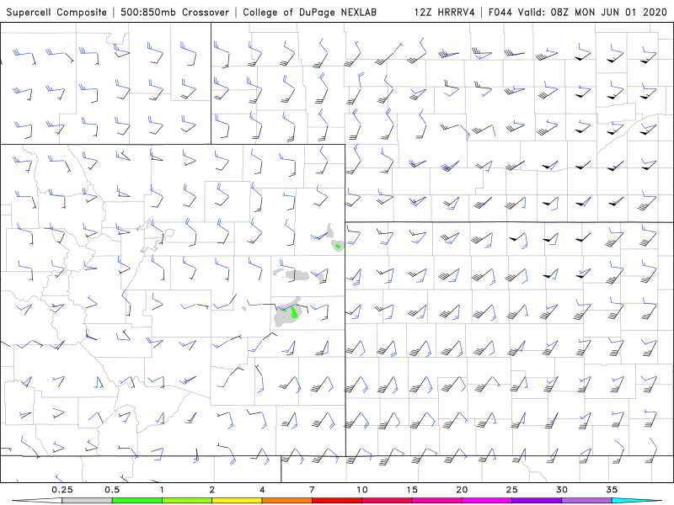This screenshot has width=674, height=505.
Task: Click the '2' legend value
Action: click(x=212, y=490)
